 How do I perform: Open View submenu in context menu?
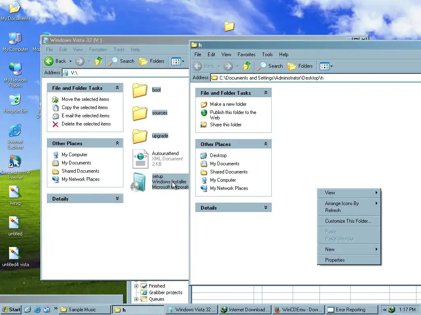point(349,193)
